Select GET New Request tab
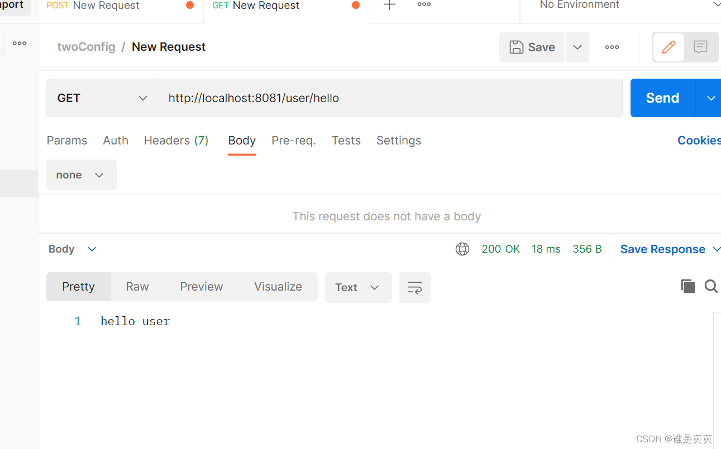The width and height of the screenshot is (721, 449). 287,6
